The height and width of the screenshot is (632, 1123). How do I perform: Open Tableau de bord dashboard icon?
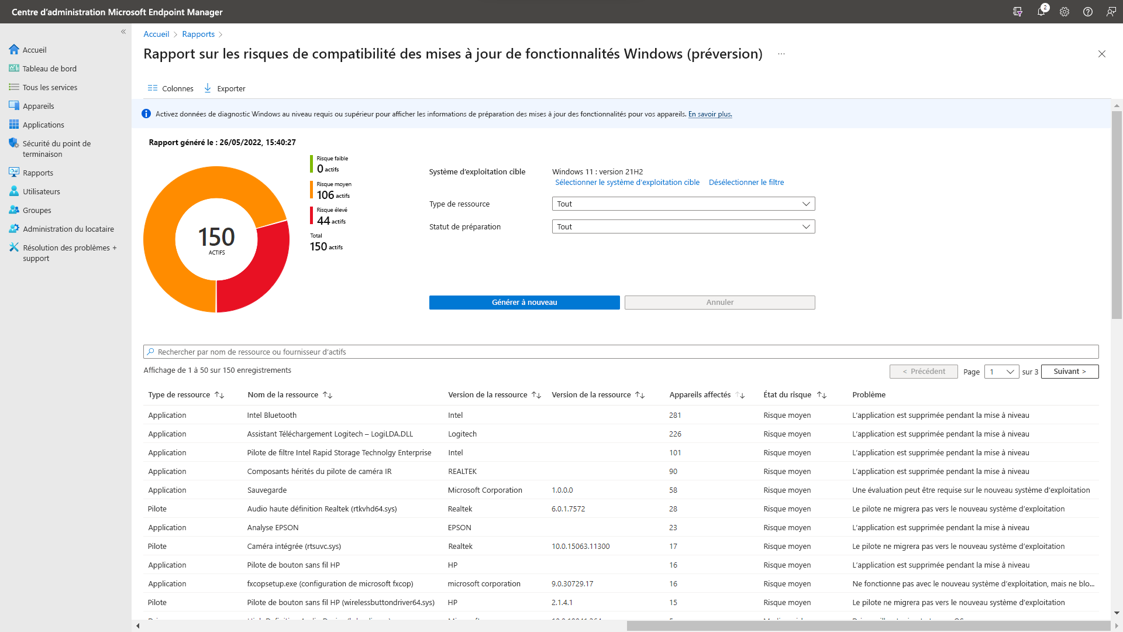point(14,68)
